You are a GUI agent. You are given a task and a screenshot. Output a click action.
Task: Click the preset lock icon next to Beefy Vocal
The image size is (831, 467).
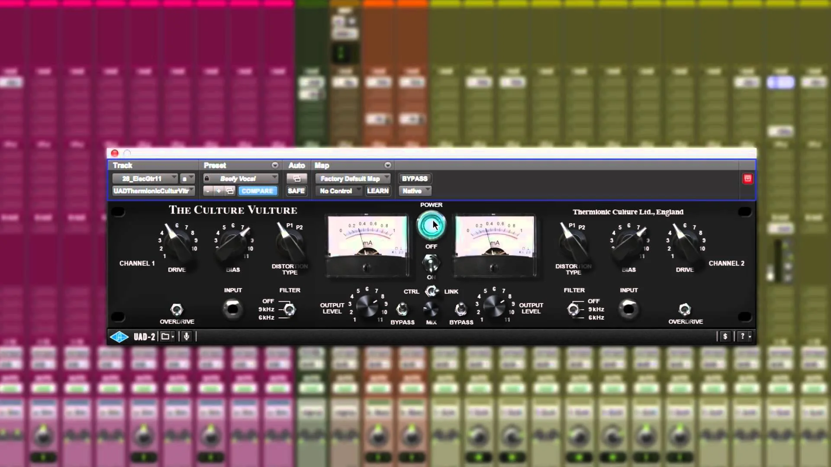(206, 178)
